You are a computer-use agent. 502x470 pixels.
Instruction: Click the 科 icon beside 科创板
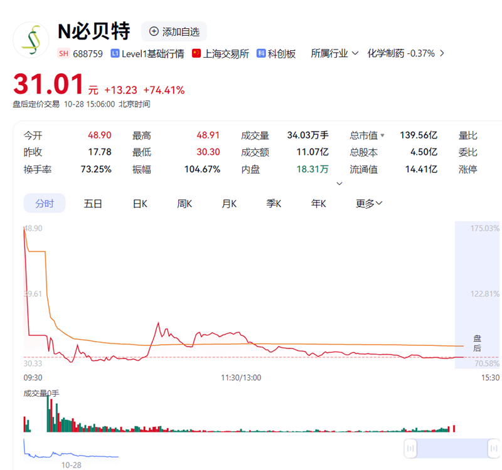point(262,54)
